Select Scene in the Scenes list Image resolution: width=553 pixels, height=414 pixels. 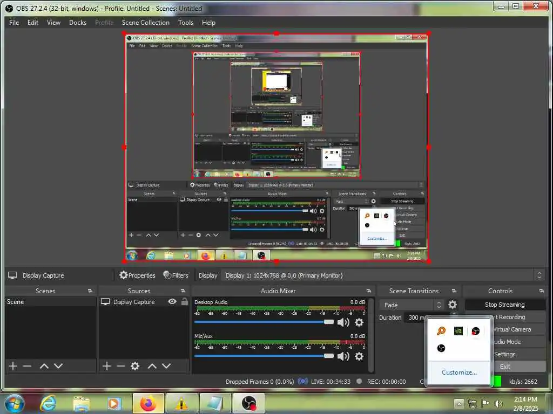click(50, 302)
